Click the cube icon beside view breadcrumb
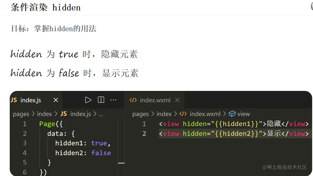The height and width of the screenshot is (176, 313). 232,114
